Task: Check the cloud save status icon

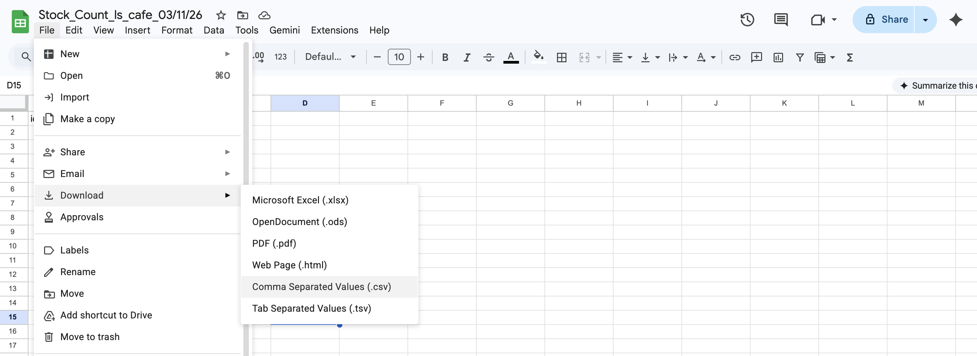Action: point(264,15)
